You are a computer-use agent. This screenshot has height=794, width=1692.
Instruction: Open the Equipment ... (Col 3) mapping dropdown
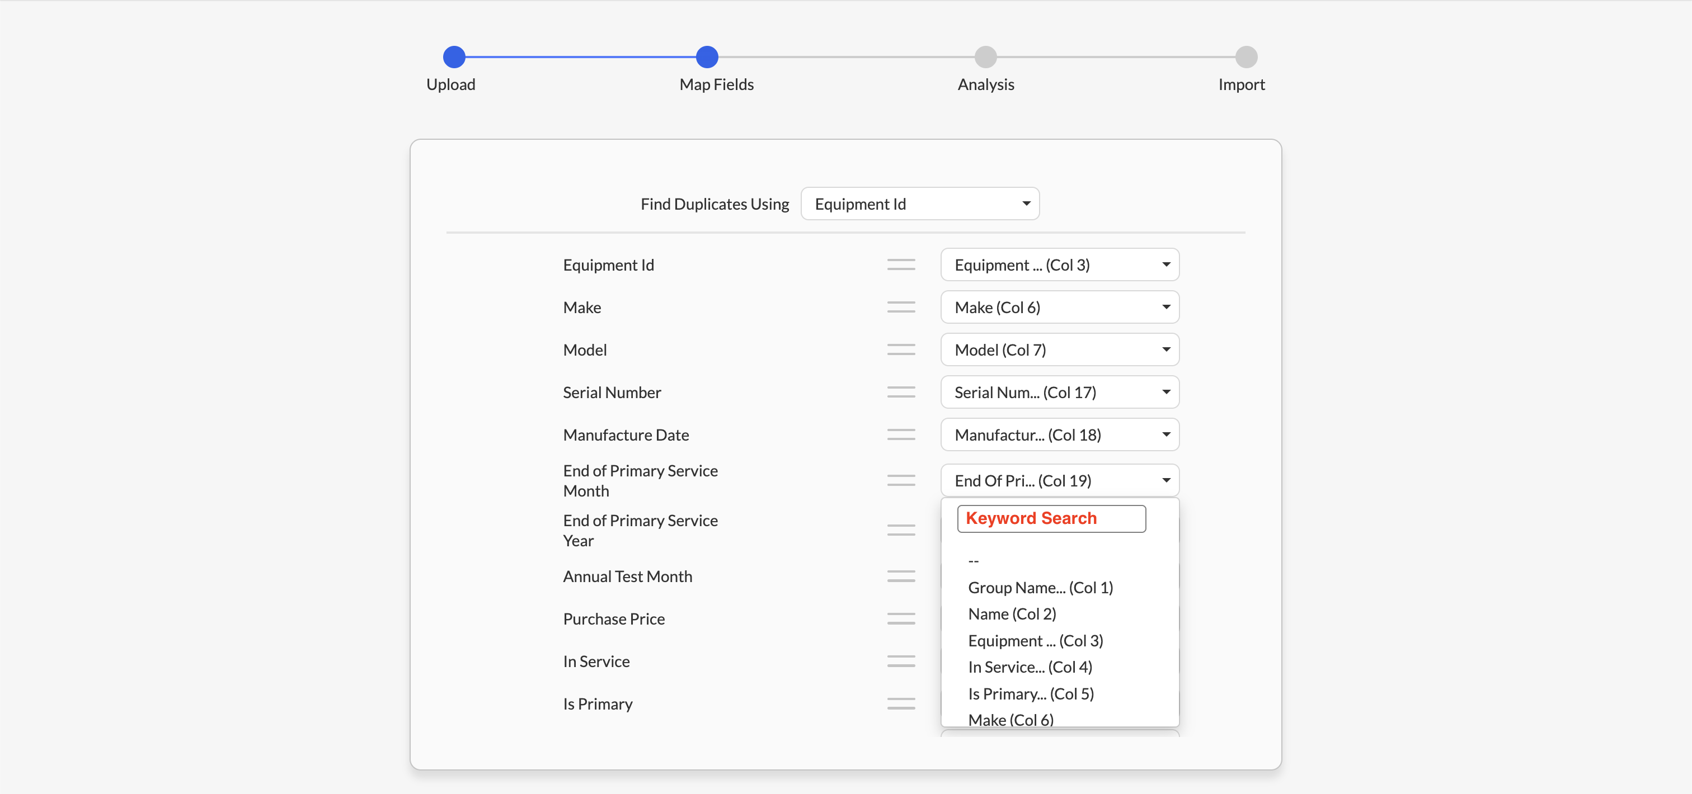coord(1060,264)
